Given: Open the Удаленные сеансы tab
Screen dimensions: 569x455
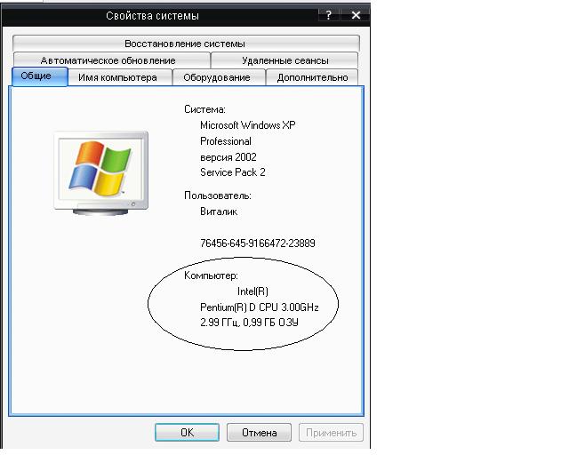Looking at the screenshot, I should coord(284,60).
